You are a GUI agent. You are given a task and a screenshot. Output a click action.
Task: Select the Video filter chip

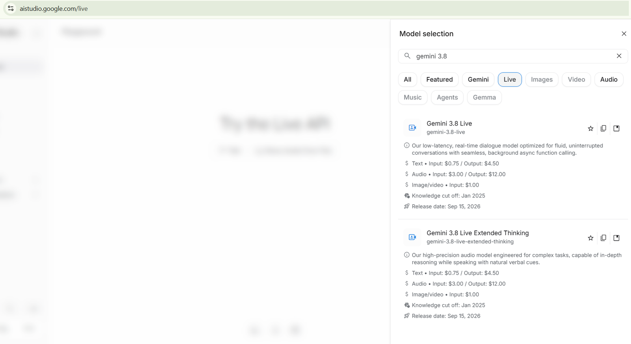(576, 79)
